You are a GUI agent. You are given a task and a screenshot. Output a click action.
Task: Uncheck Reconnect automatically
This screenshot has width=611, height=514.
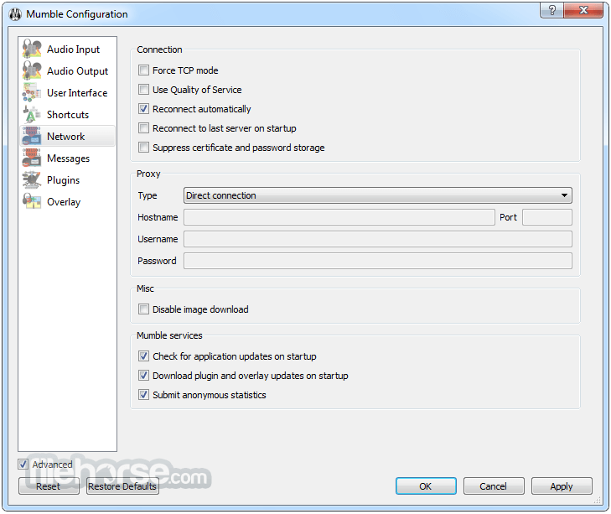[x=143, y=109]
